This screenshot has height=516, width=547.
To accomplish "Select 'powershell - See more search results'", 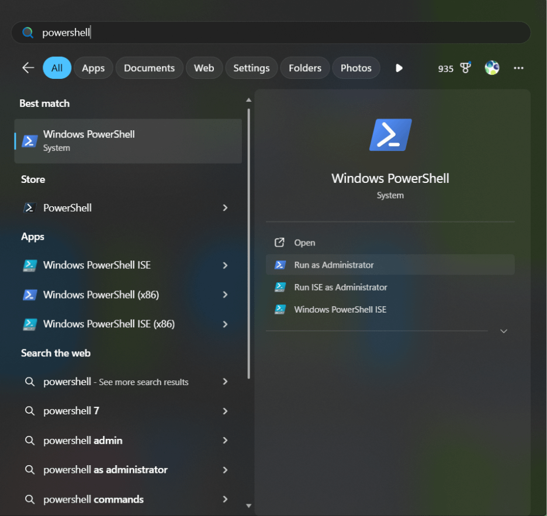I will click(127, 382).
